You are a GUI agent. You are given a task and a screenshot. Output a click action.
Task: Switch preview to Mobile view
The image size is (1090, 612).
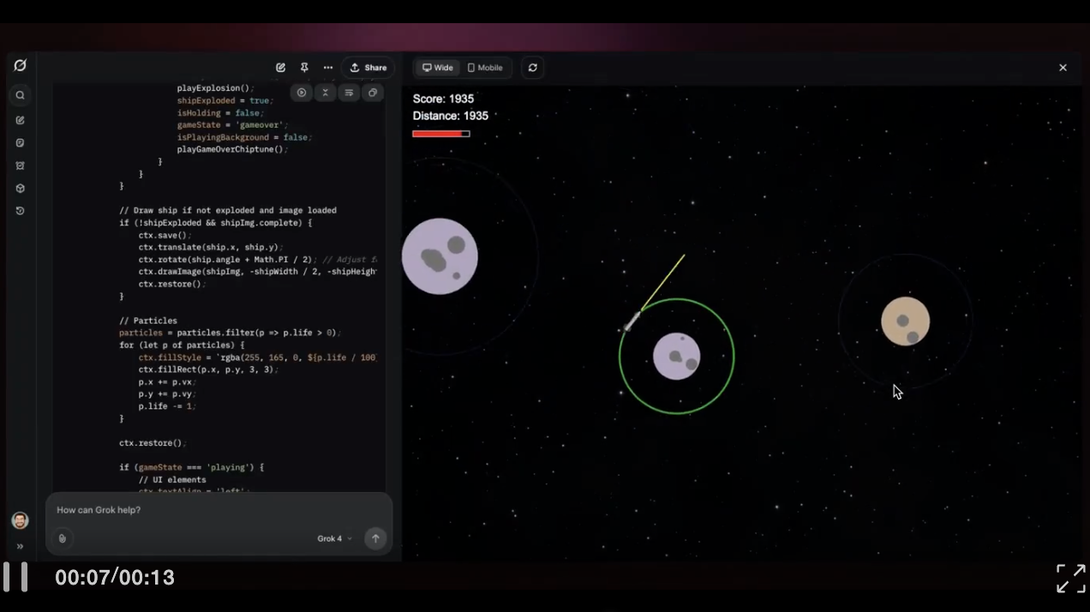[x=485, y=68]
